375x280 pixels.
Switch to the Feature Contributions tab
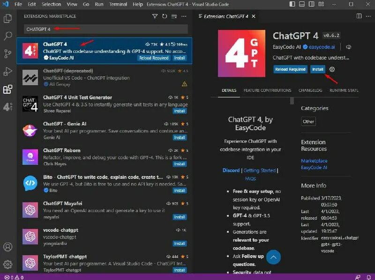click(x=267, y=90)
